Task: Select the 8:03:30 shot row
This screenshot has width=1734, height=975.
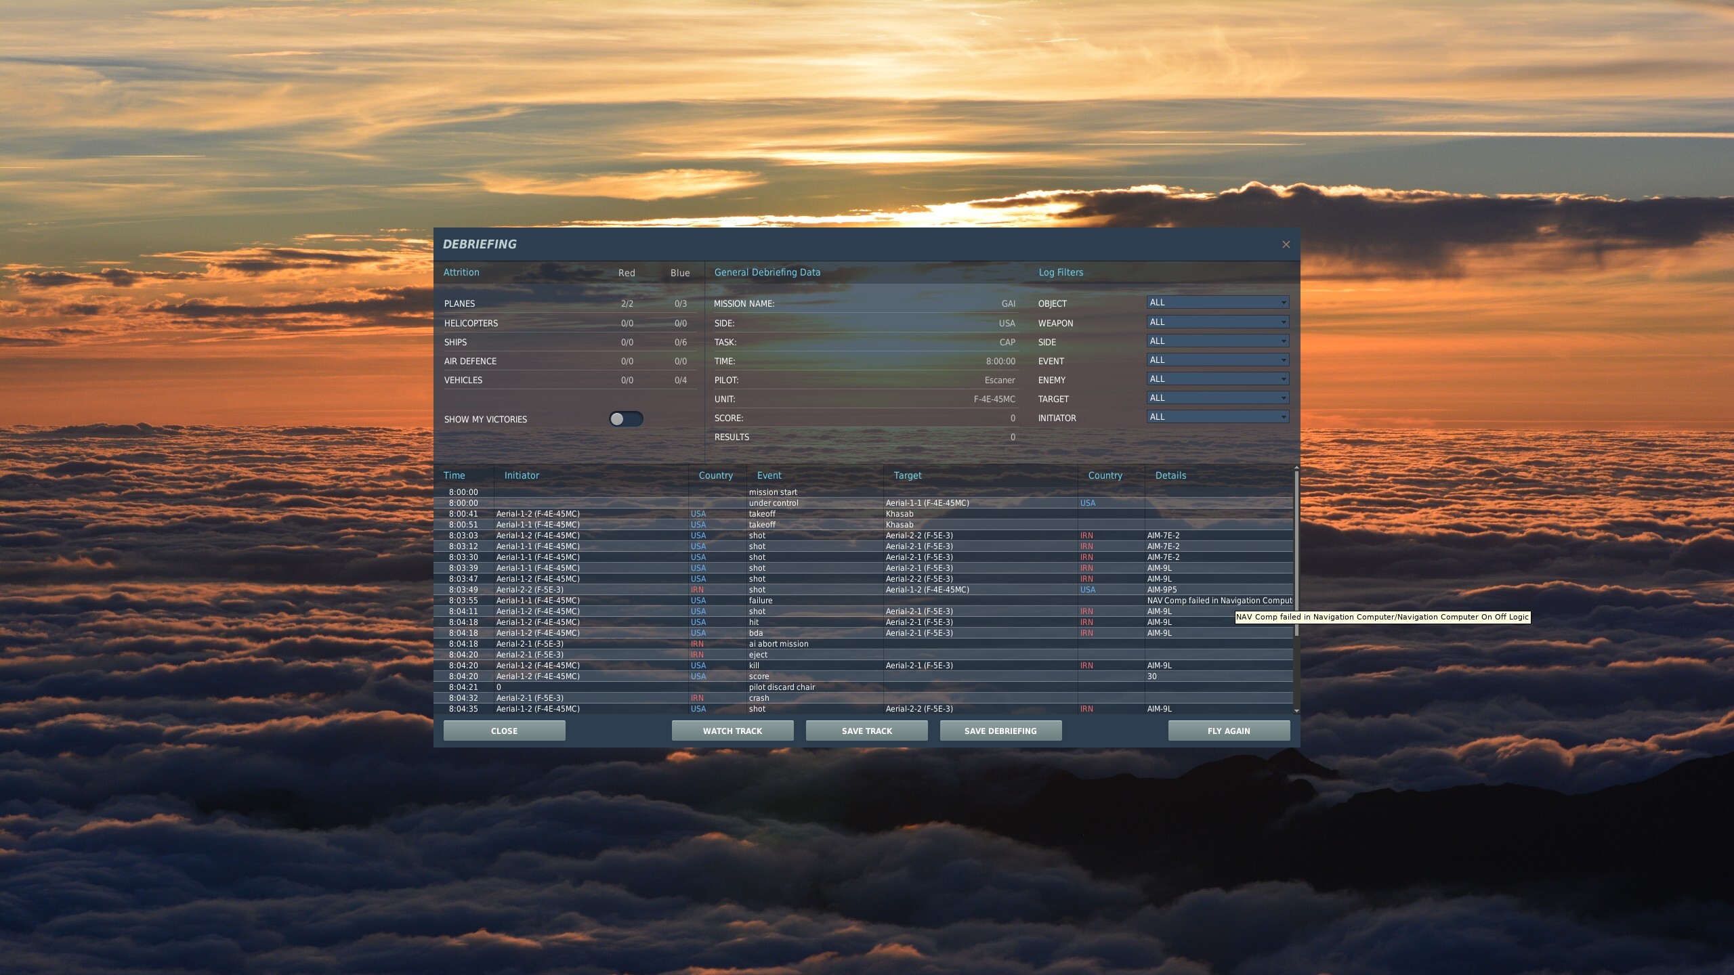Action: pos(864,557)
